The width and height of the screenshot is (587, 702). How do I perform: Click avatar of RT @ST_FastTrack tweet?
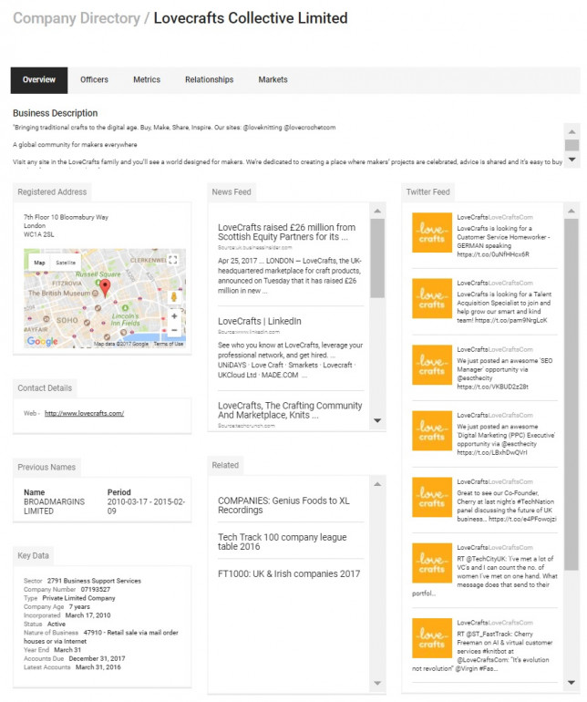[x=432, y=638]
